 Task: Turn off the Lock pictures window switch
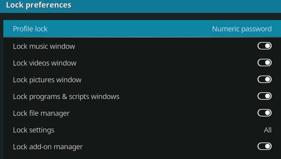point(265,79)
